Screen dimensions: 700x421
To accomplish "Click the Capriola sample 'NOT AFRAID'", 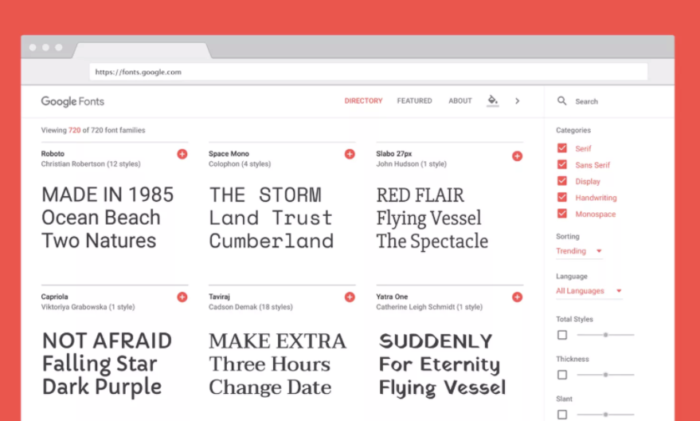I will [108, 341].
